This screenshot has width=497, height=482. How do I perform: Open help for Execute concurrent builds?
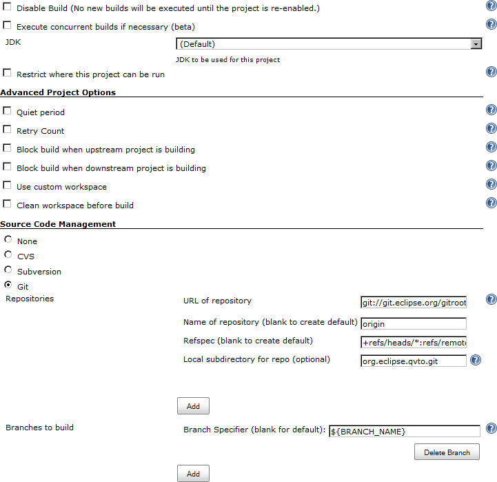pyautogui.click(x=491, y=24)
